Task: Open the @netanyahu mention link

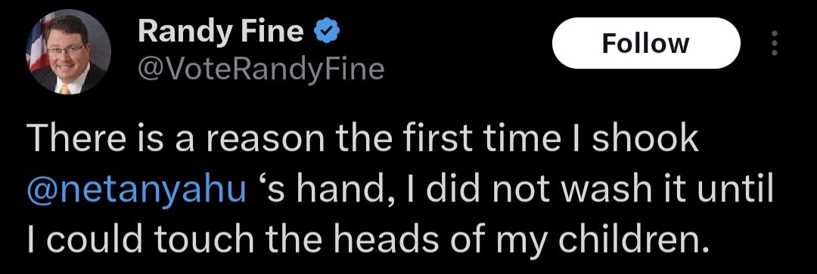Action: (x=136, y=191)
